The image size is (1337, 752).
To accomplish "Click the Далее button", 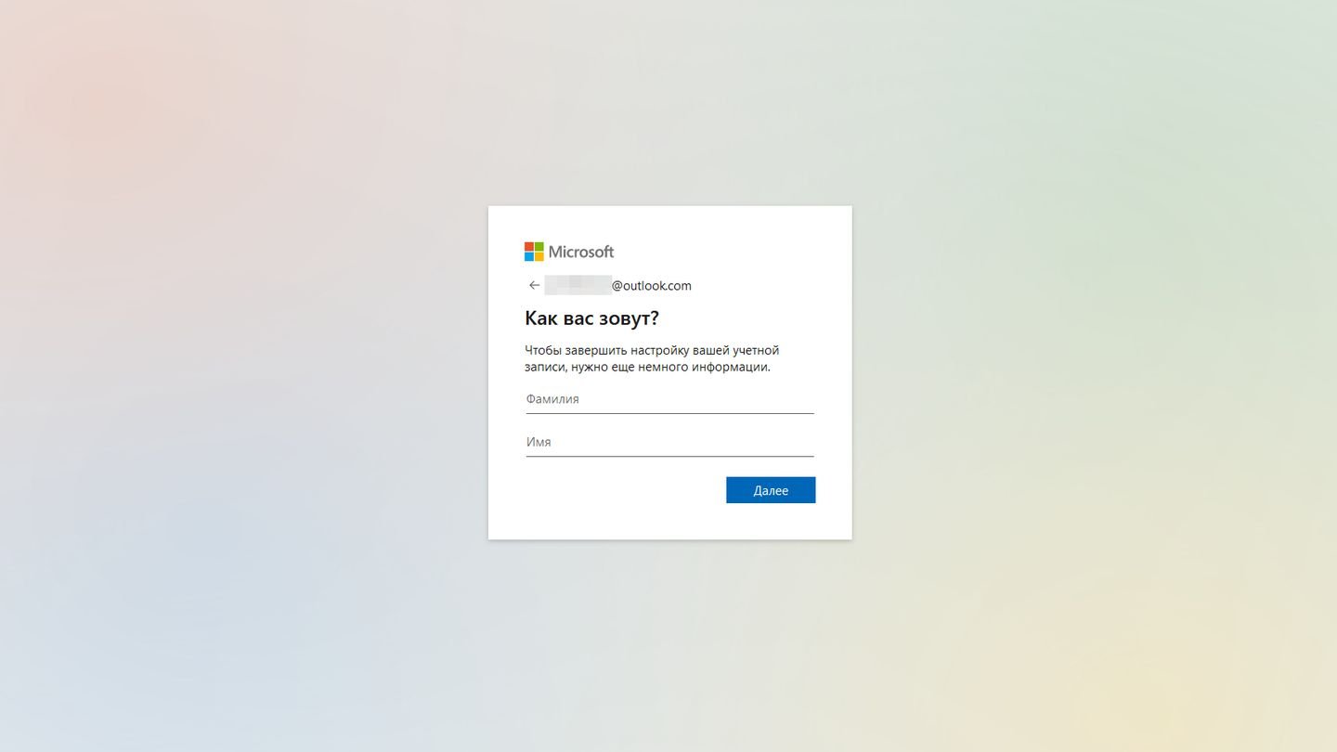I will [x=771, y=490].
